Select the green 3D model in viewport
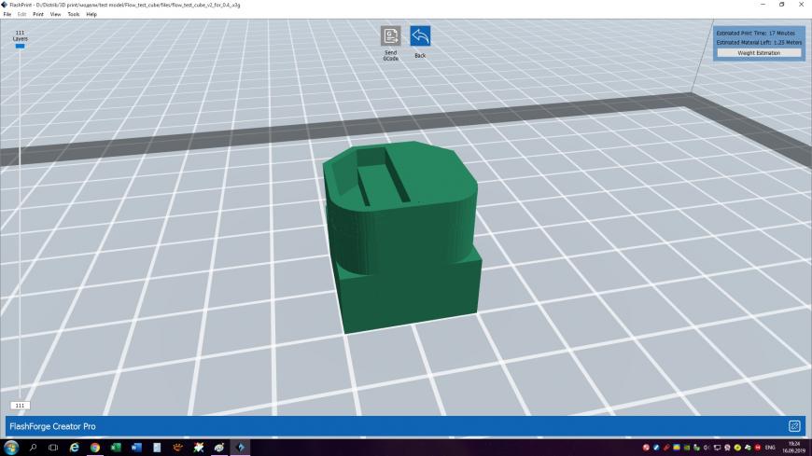Image resolution: width=812 pixels, height=456 pixels. 403,238
